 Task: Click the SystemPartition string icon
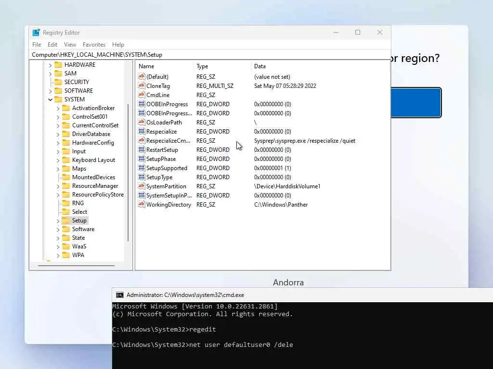(x=142, y=186)
